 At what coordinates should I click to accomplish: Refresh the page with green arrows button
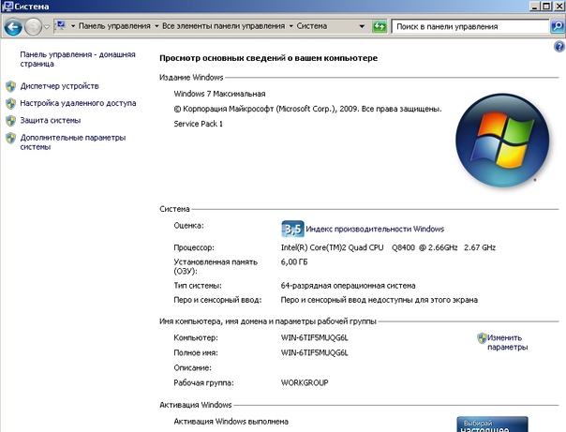(380, 26)
